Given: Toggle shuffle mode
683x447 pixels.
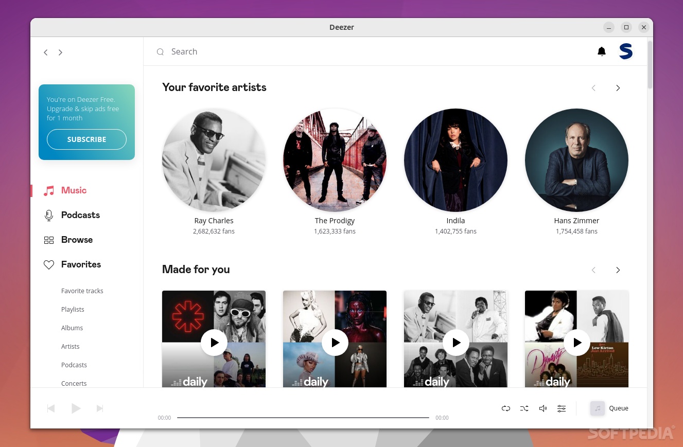Looking at the screenshot, I should point(524,408).
